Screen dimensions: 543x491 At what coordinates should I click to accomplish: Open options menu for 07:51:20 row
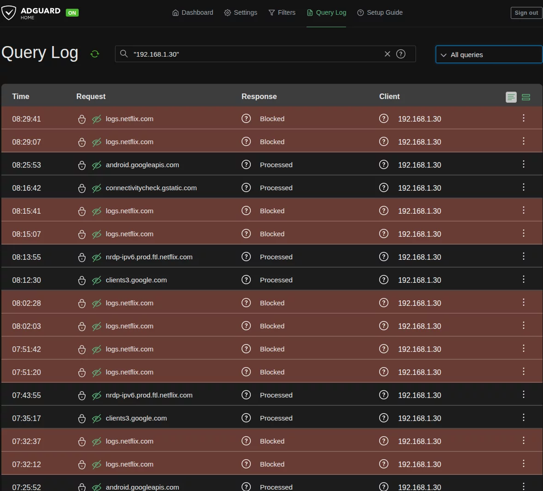click(x=523, y=372)
